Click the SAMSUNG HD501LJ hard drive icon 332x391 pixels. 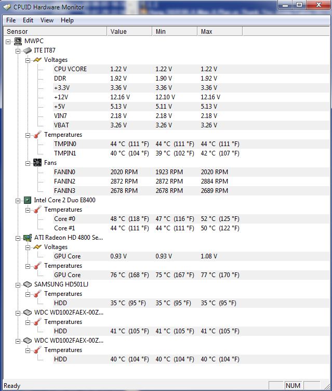pyautogui.click(x=27, y=284)
